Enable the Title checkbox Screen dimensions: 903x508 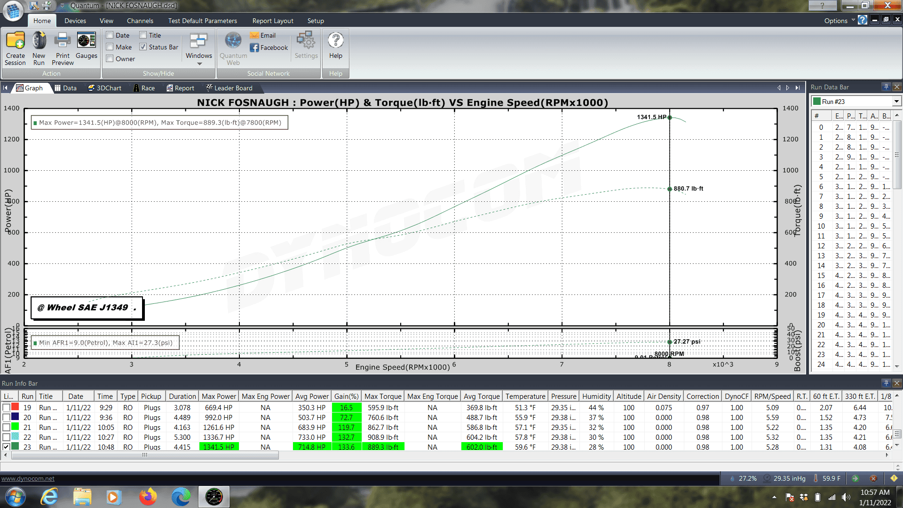coord(143,35)
